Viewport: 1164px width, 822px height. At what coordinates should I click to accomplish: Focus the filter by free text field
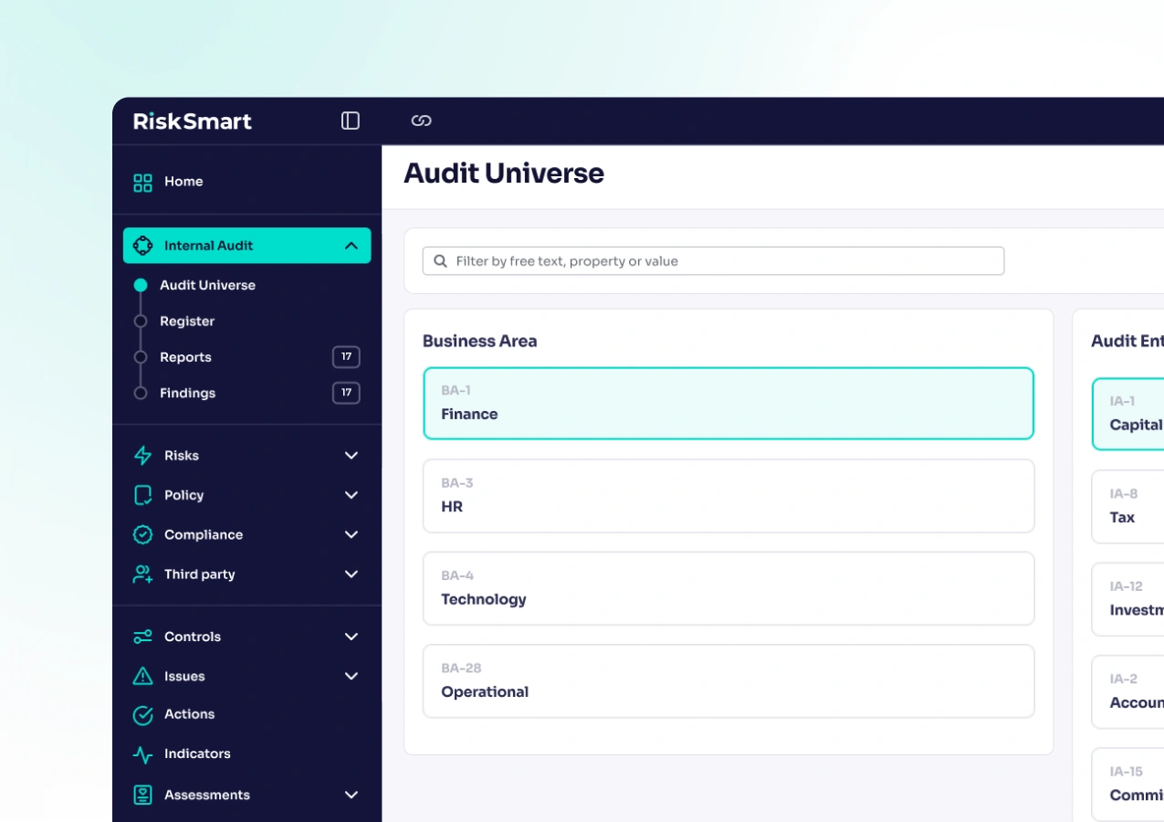click(713, 261)
